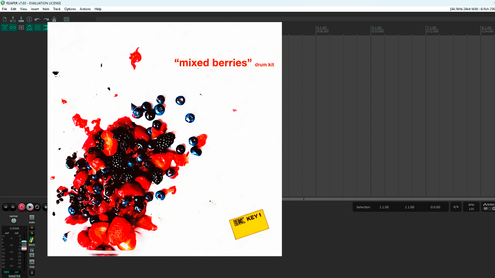
Task: Click the Redo arrow icon
Action: 46,19
